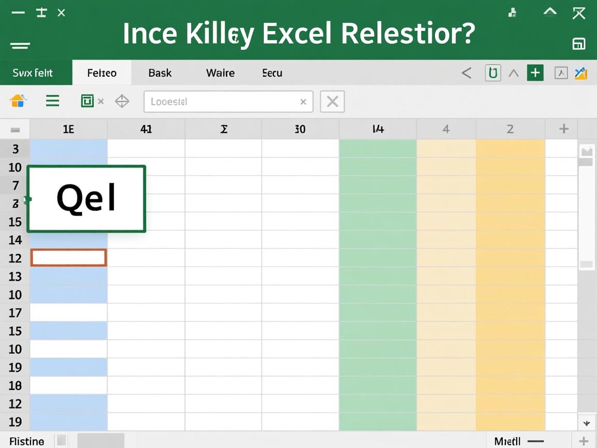The width and height of the screenshot is (597, 448).
Task: Click the green plus icon in tab bar
Action: 535,73
